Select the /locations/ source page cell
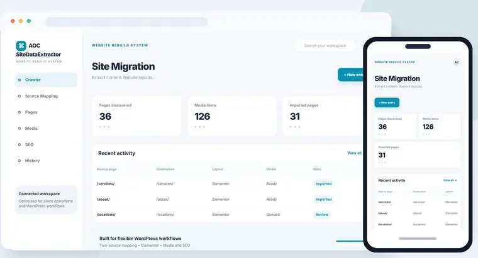 (106, 215)
